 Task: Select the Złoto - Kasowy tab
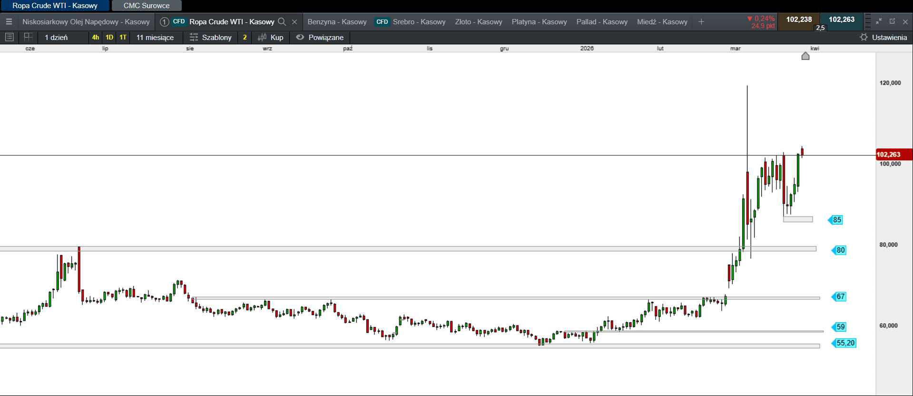(x=478, y=22)
